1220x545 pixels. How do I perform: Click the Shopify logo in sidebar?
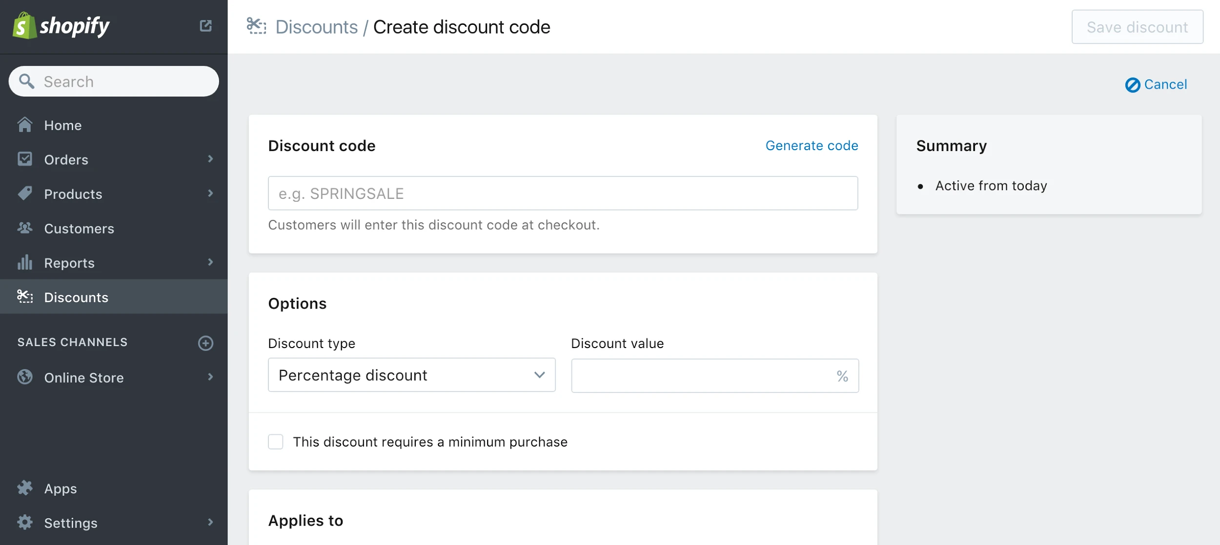pos(61,26)
